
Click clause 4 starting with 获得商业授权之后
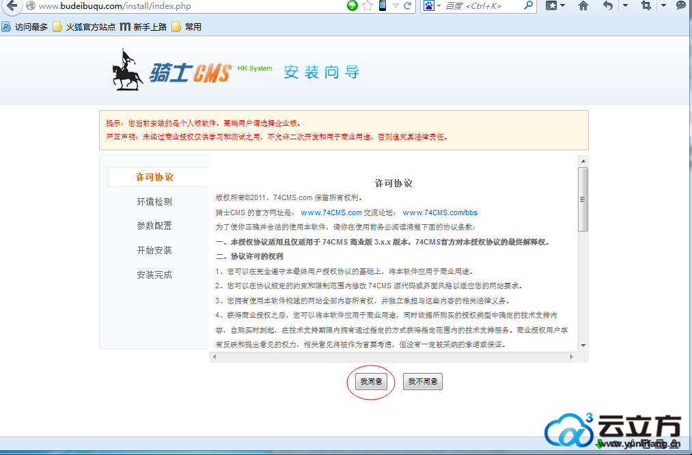(x=392, y=330)
